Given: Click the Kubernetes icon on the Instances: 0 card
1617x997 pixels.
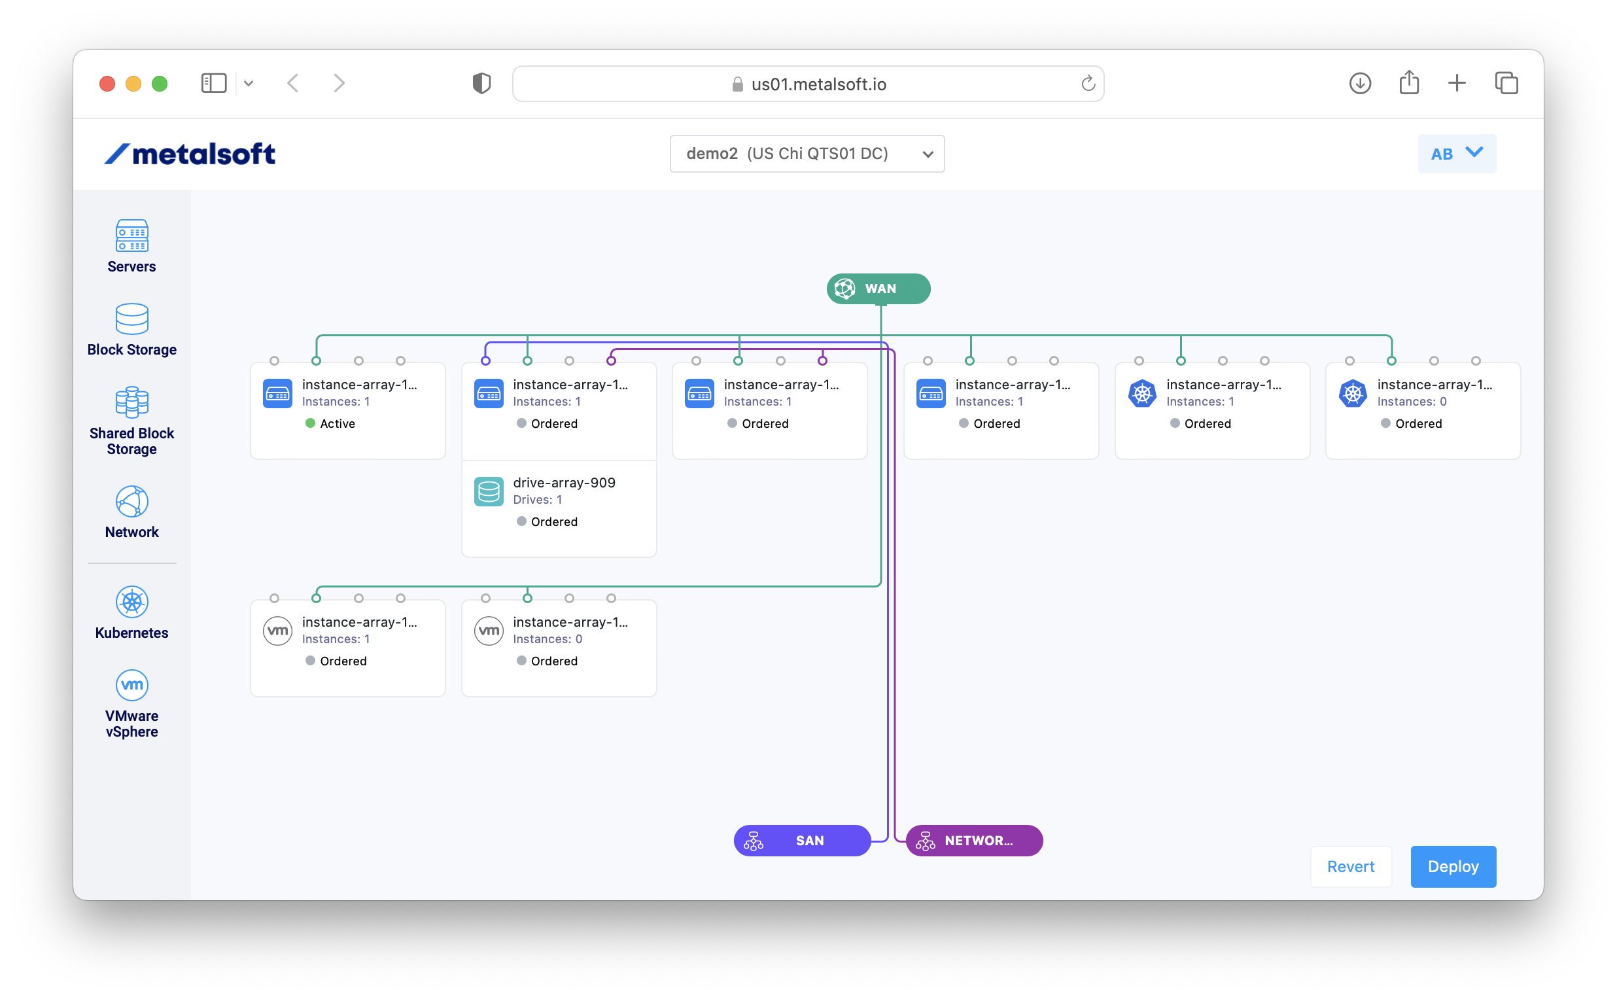Looking at the screenshot, I should (x=1353, y=394).
